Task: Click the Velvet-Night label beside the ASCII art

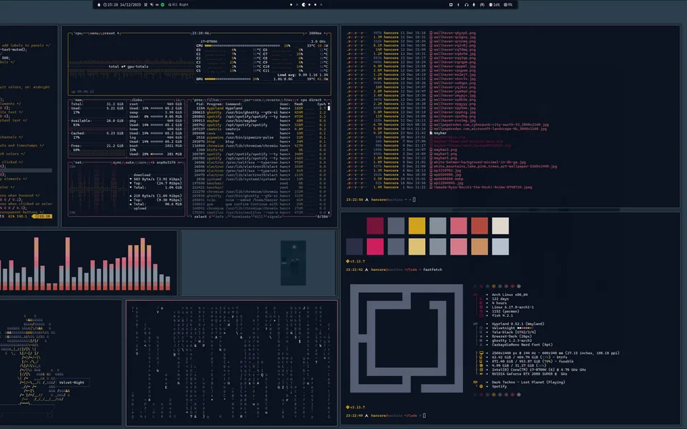Action: 72,383
